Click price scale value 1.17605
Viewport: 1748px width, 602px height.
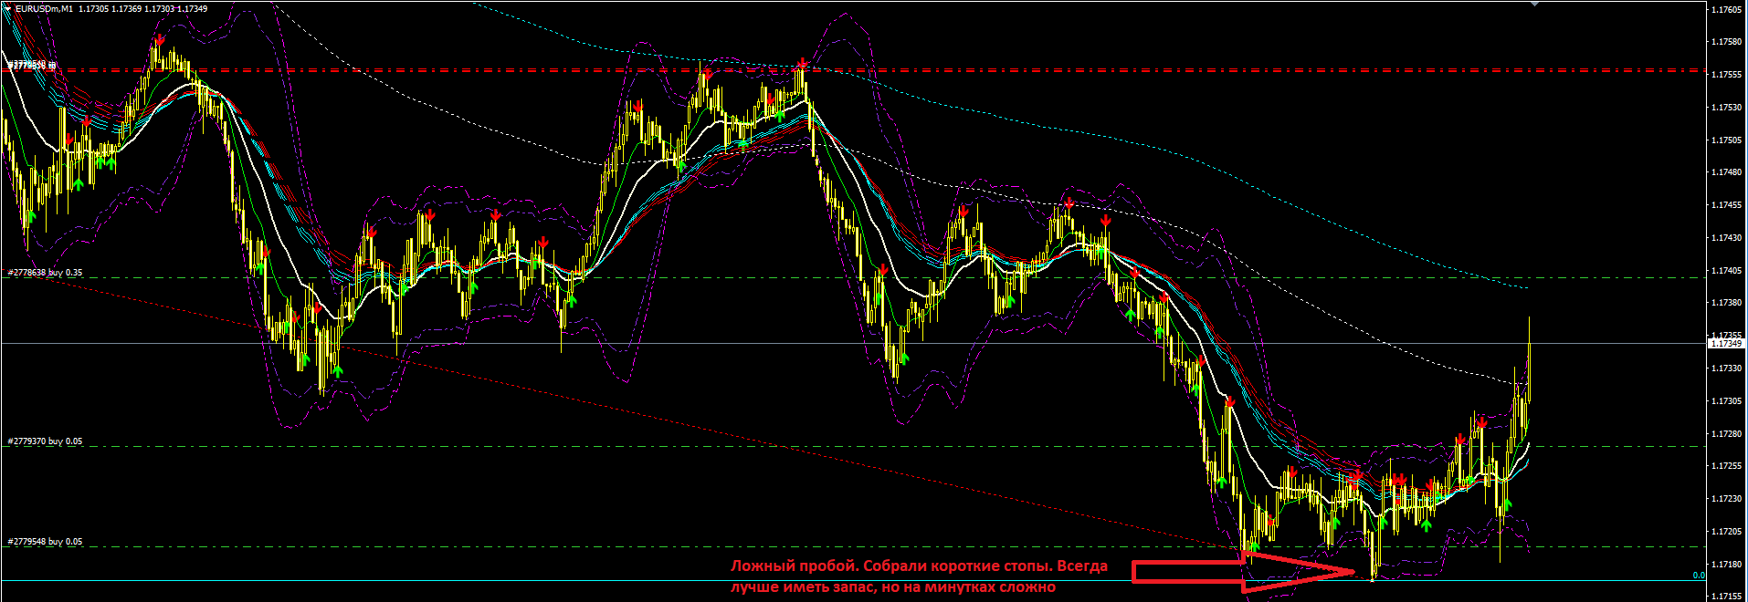(1728, 10)
